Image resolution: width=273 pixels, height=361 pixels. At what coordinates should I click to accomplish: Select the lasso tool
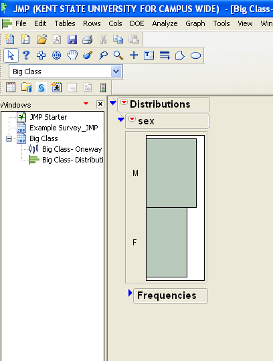(103, 55)
